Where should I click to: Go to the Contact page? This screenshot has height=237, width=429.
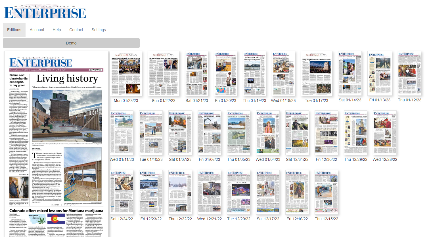(76, 30)
